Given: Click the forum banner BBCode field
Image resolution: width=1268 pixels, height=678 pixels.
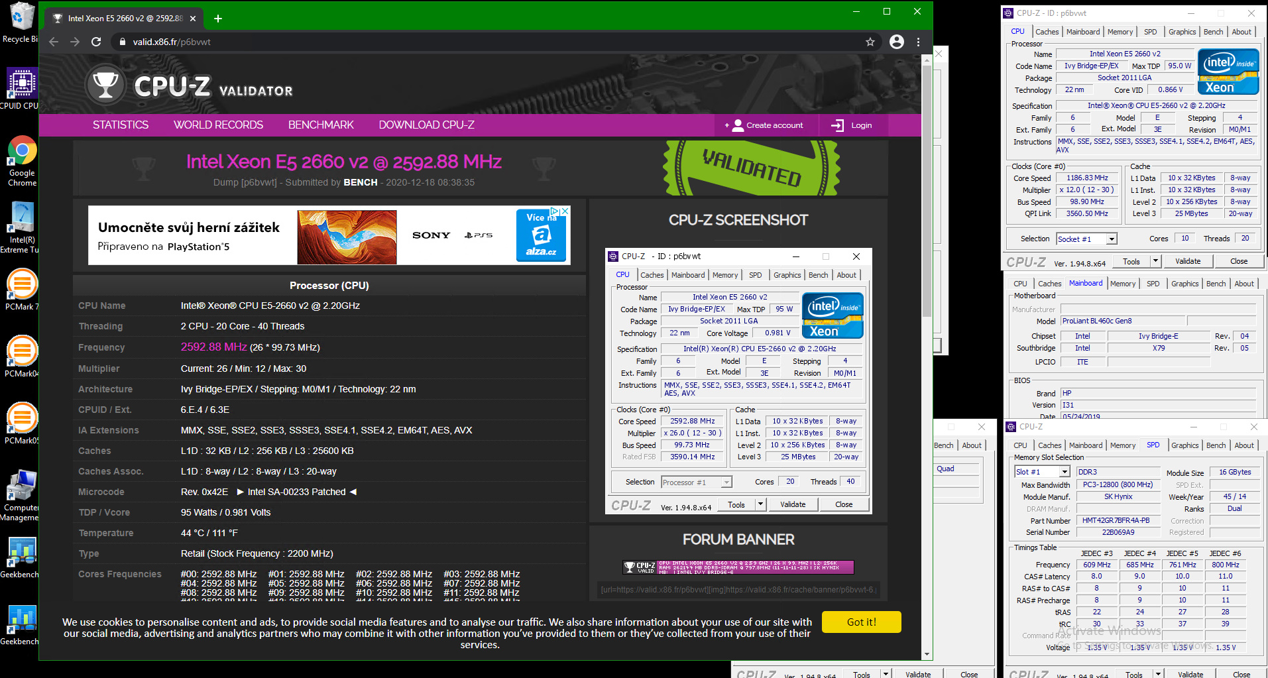Looking at the screenshot, I should (738, 589).
